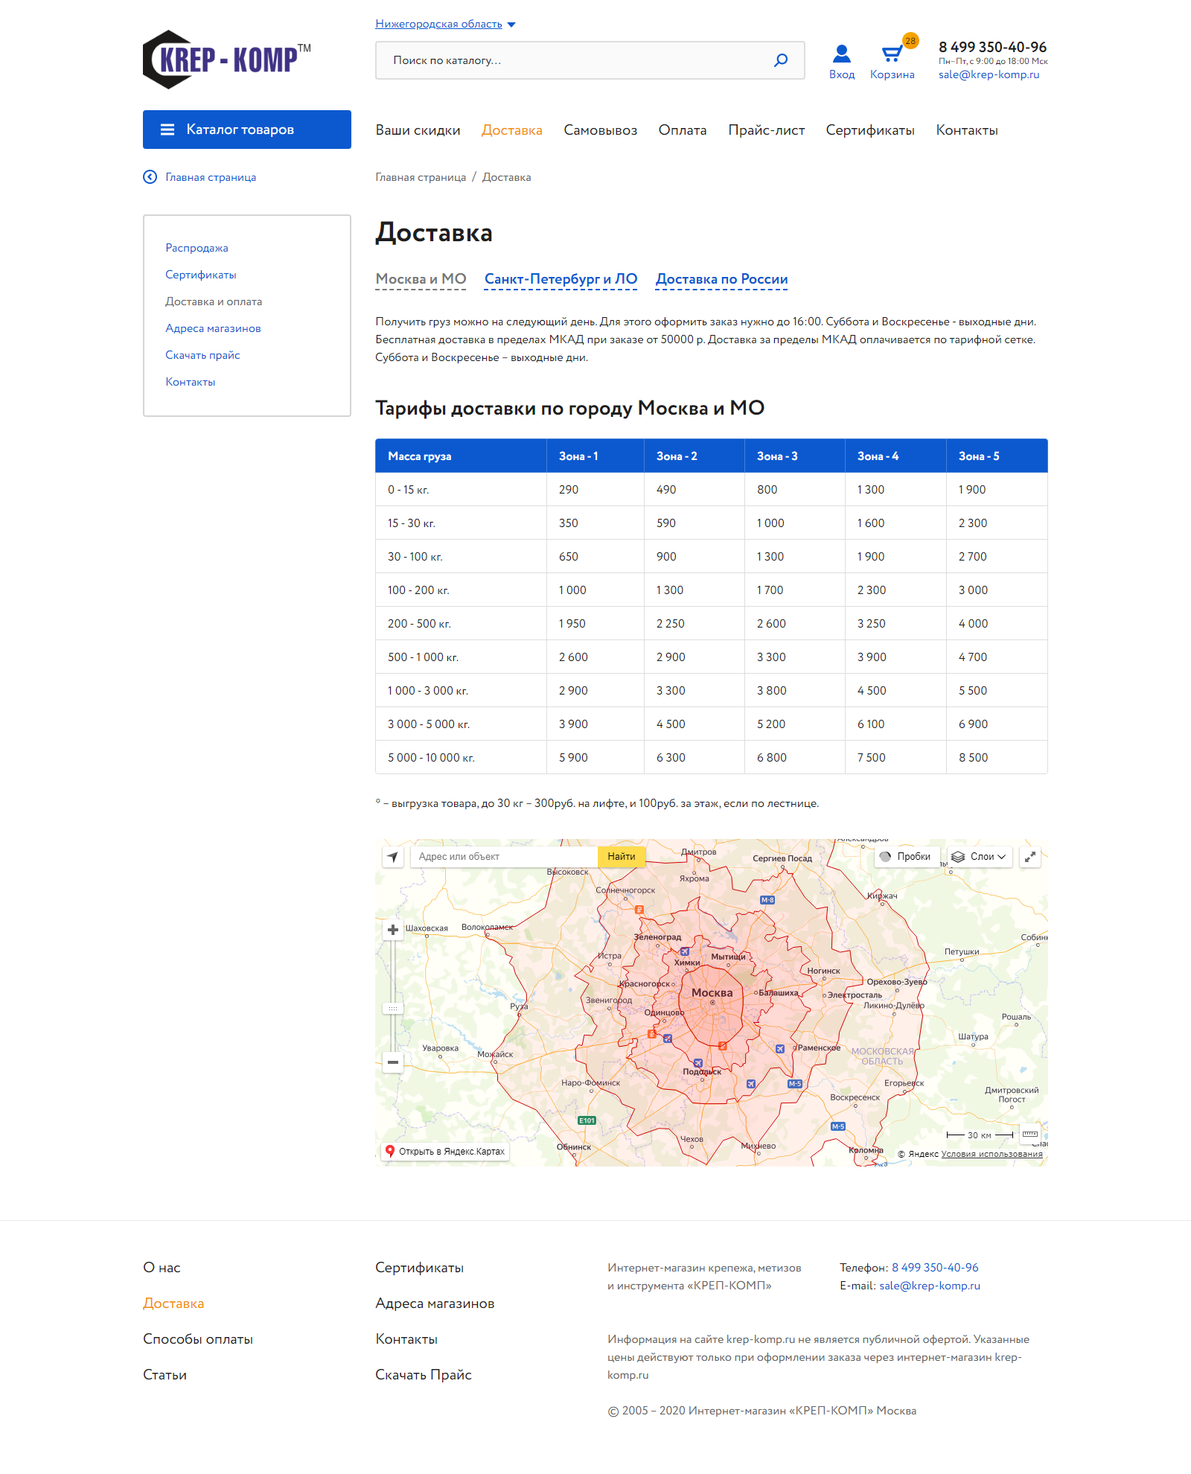Click the header phone number

point(992,47)
